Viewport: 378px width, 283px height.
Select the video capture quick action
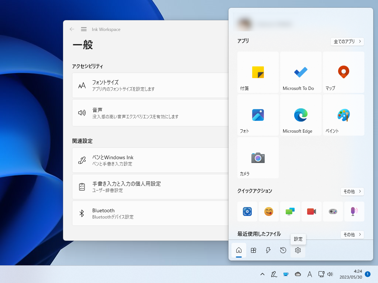point(311,212)
